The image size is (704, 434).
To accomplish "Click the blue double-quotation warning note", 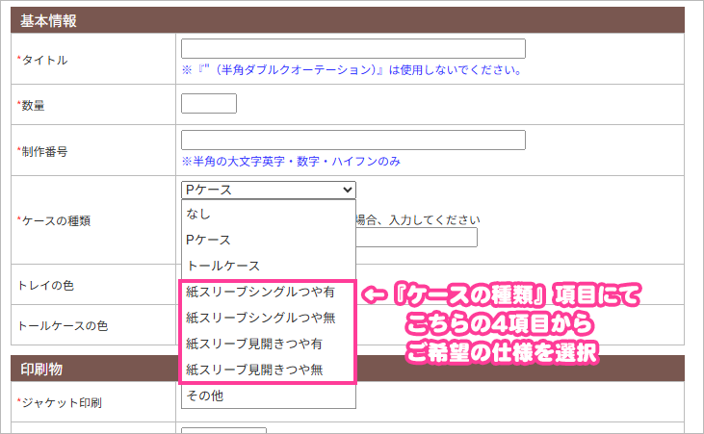I will [352, 70].
